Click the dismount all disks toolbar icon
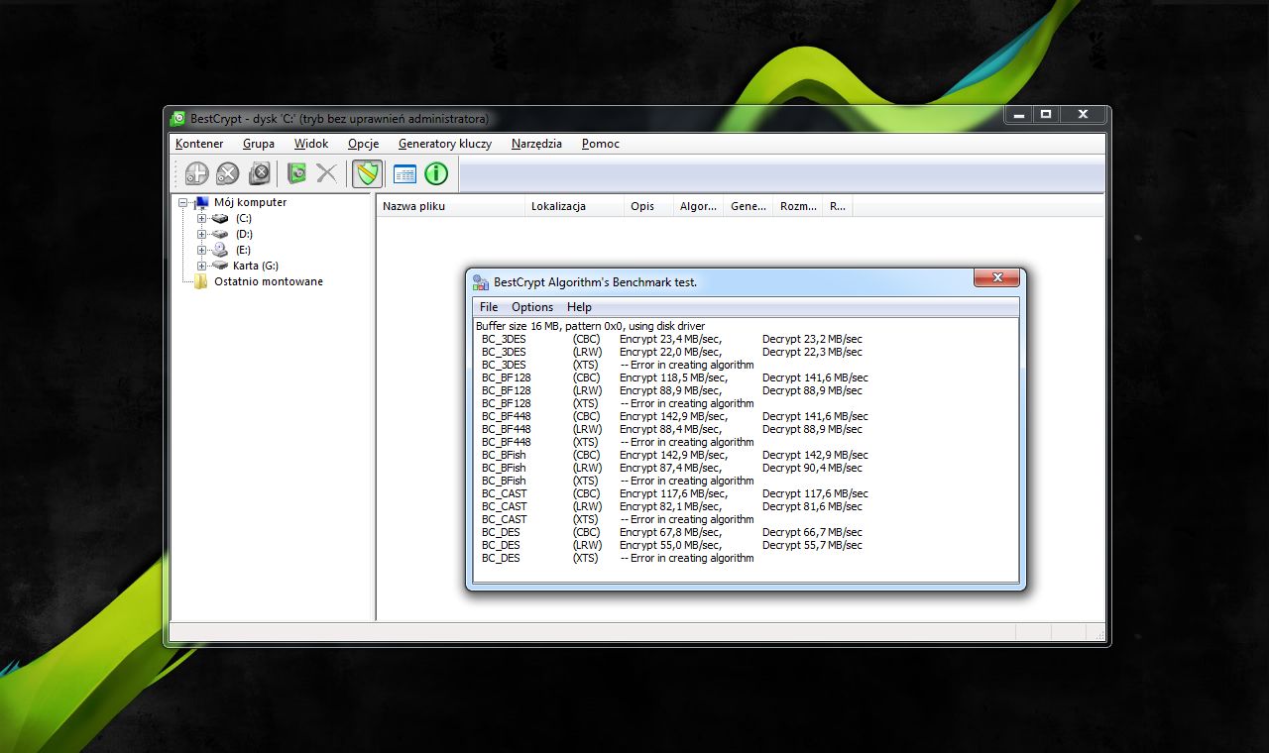The height and width of the screenshot is (753, 1269). (260, 174)
